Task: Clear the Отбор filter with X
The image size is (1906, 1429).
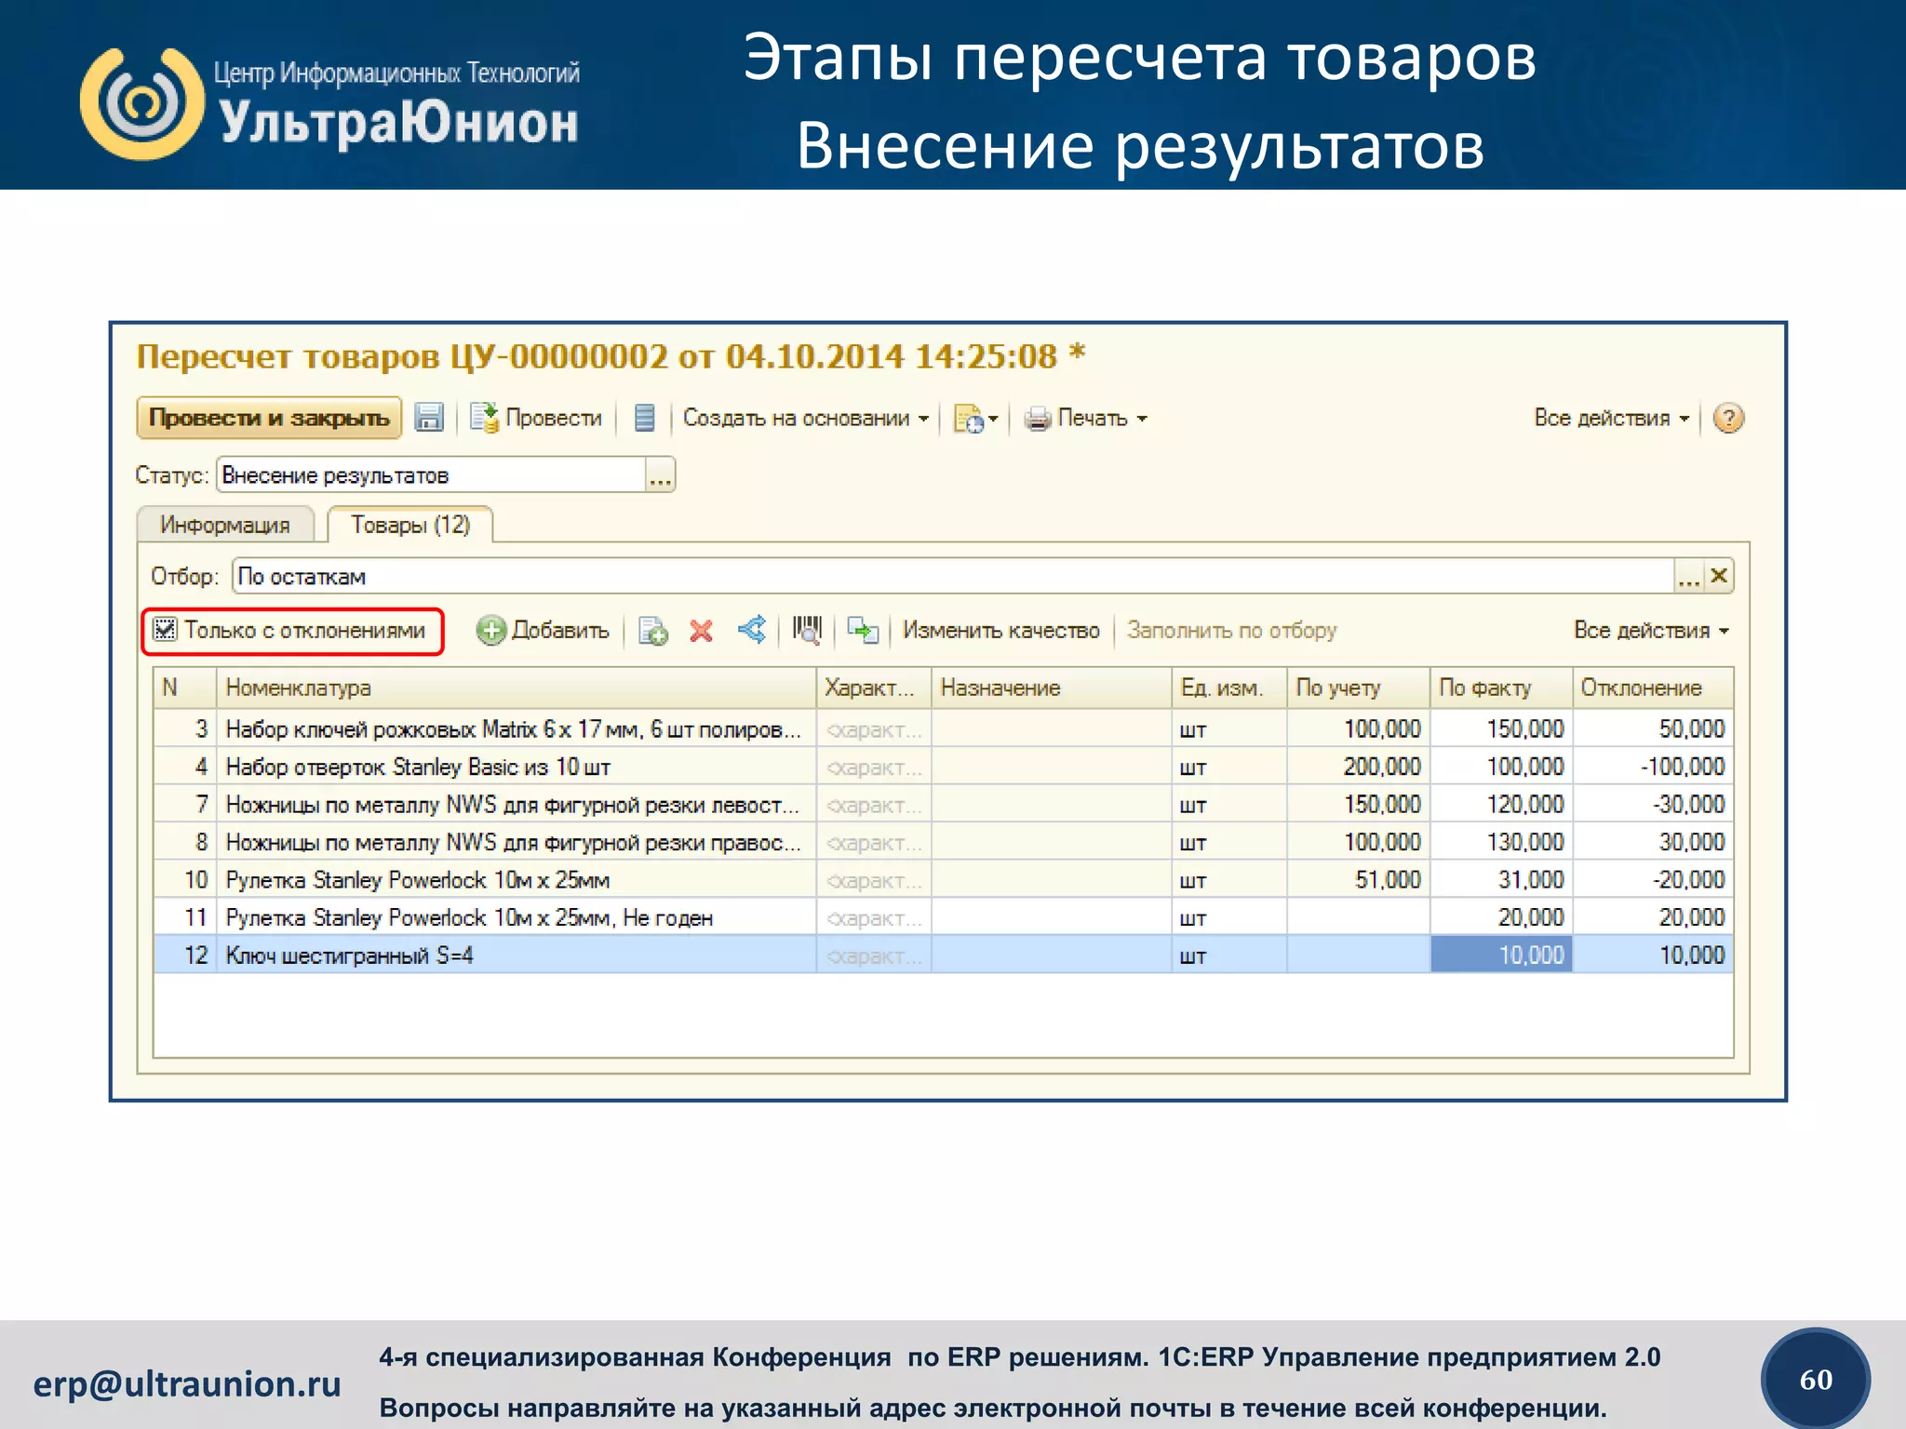Action: 1719,576
